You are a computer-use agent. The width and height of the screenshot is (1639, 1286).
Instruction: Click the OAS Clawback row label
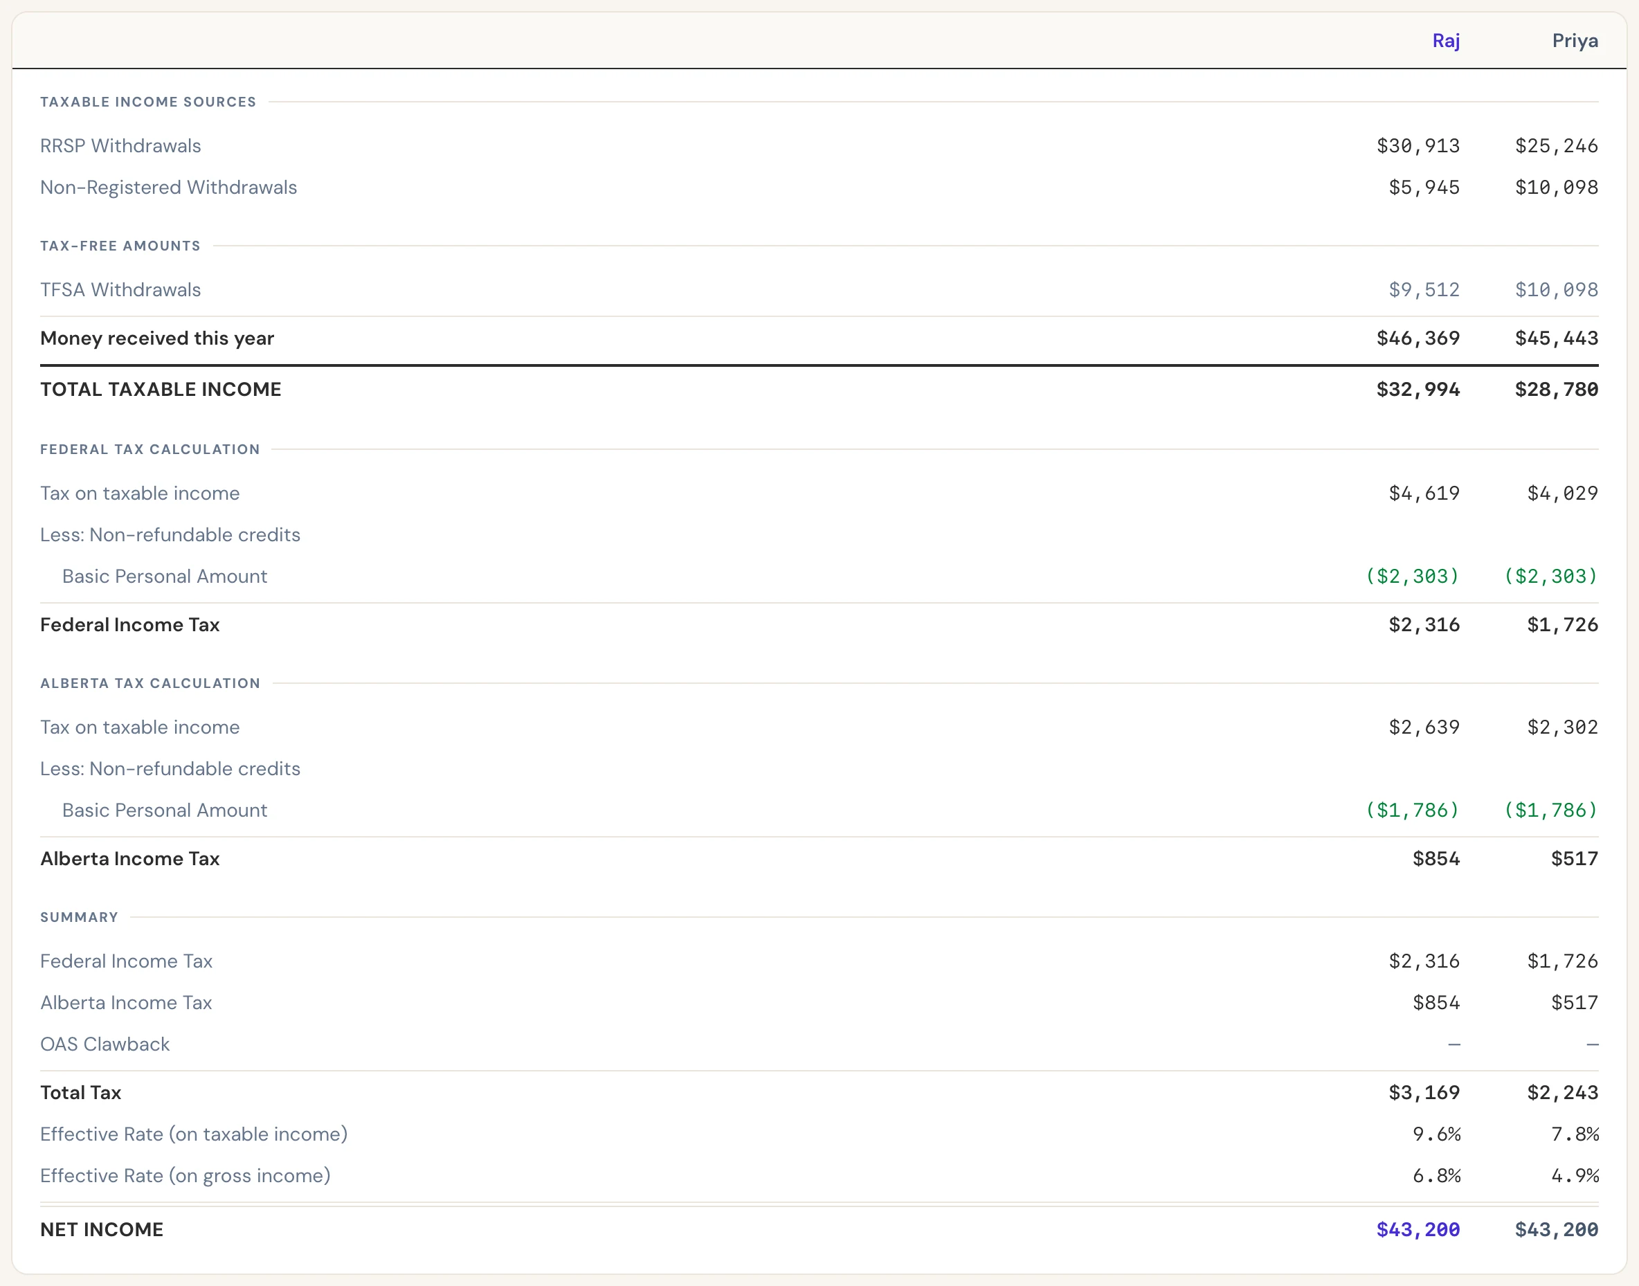[x=105, y=1044]
